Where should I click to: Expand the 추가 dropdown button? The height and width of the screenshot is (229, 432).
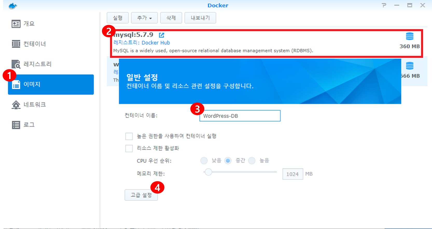(x=144, y=18)
